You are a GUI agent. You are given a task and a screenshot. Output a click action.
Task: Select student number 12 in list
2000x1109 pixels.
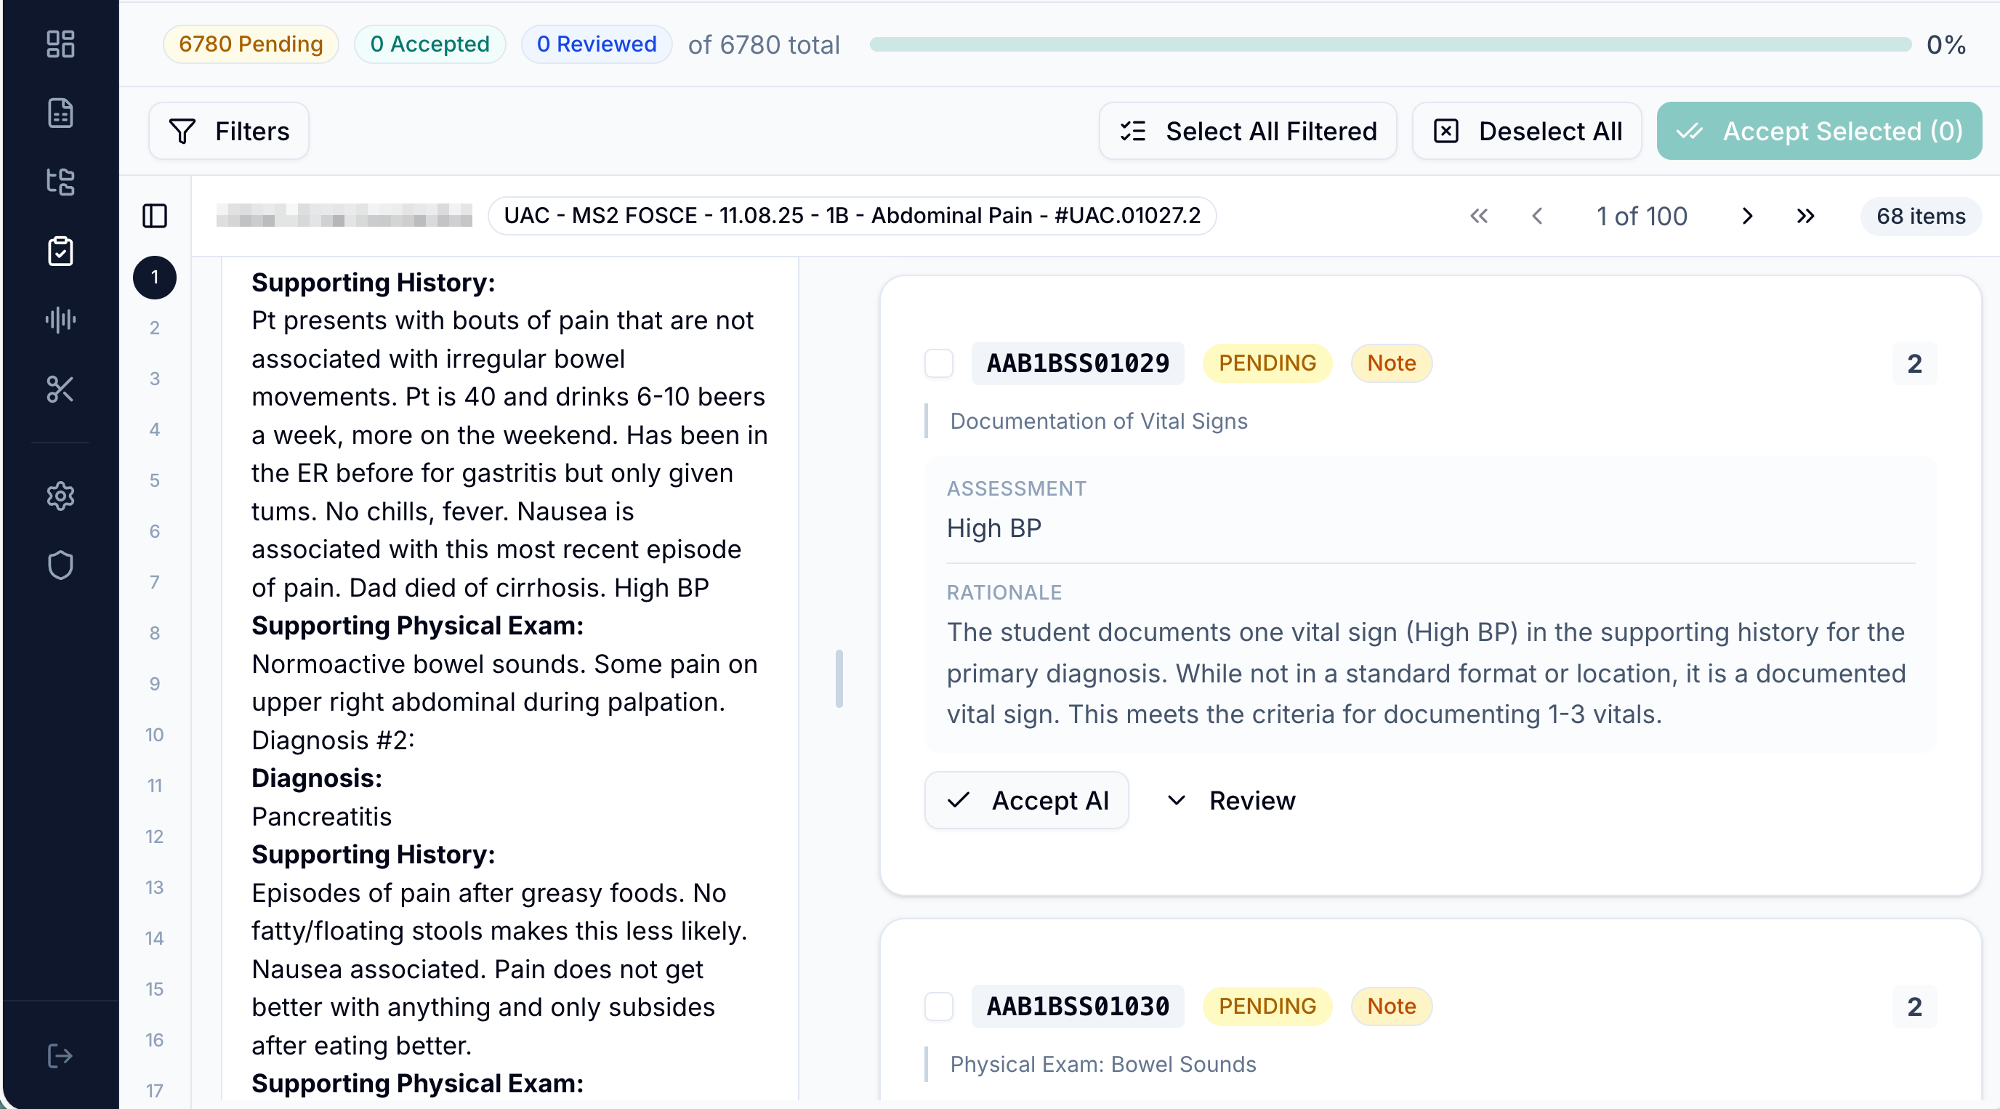[x=155, y=836]
